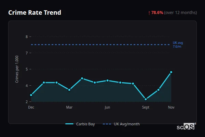Screen dimensions: 205x137
Task: Click the 'Crime Rate Trend' heading
Action: (x=35, y=13)
